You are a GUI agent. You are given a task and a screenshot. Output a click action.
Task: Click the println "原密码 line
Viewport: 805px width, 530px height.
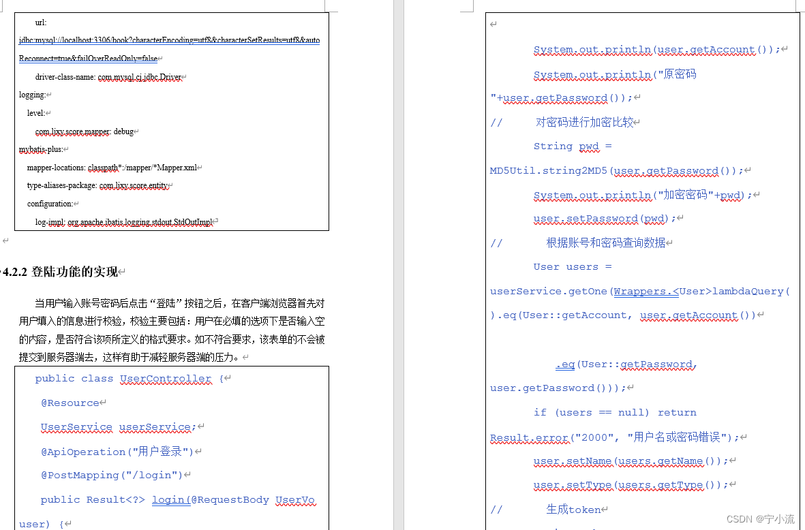[615, 74]
